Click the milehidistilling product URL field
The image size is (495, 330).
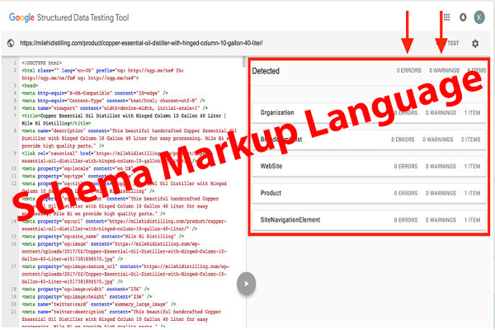pos(141,43)
